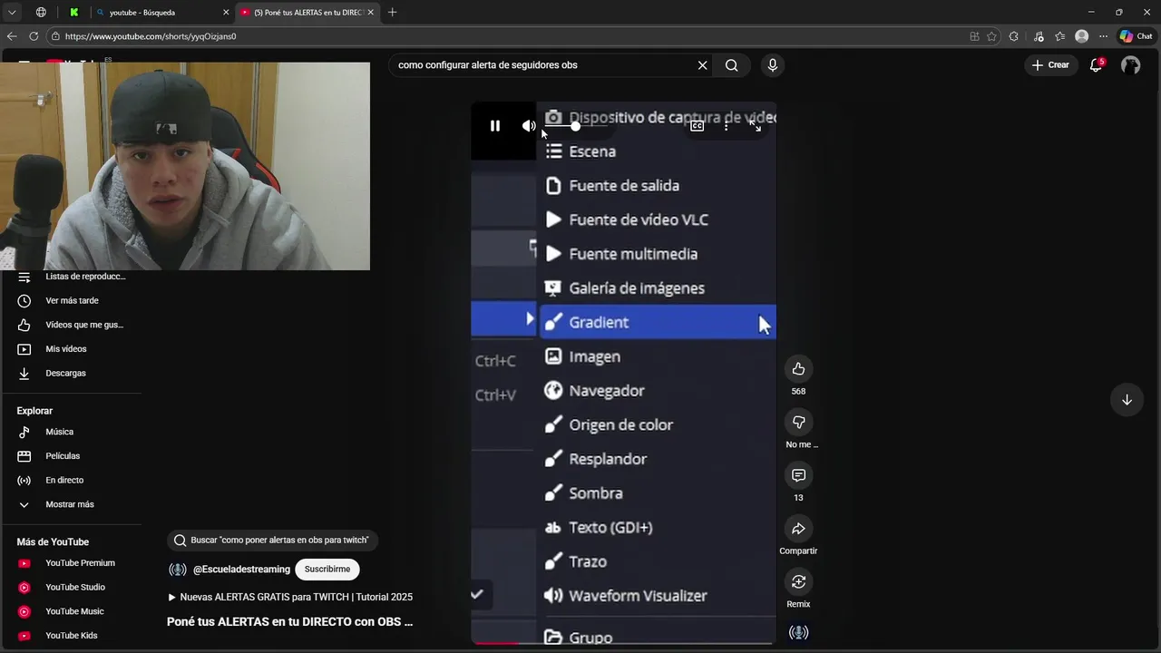Bookmark this page with the star
The width and height of the screenshot is (1161, 653).
[x=992, y=36]
